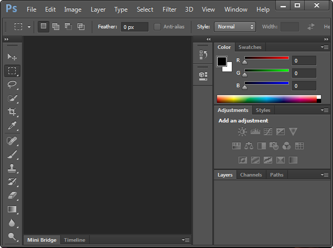Add a Gradient Map adjustment

(x=293, y=160)
